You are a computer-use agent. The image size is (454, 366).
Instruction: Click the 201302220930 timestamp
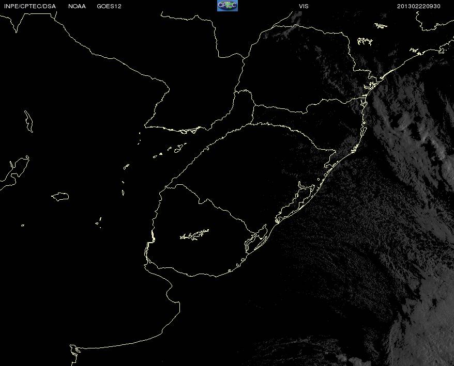click(x=419, y=6)
